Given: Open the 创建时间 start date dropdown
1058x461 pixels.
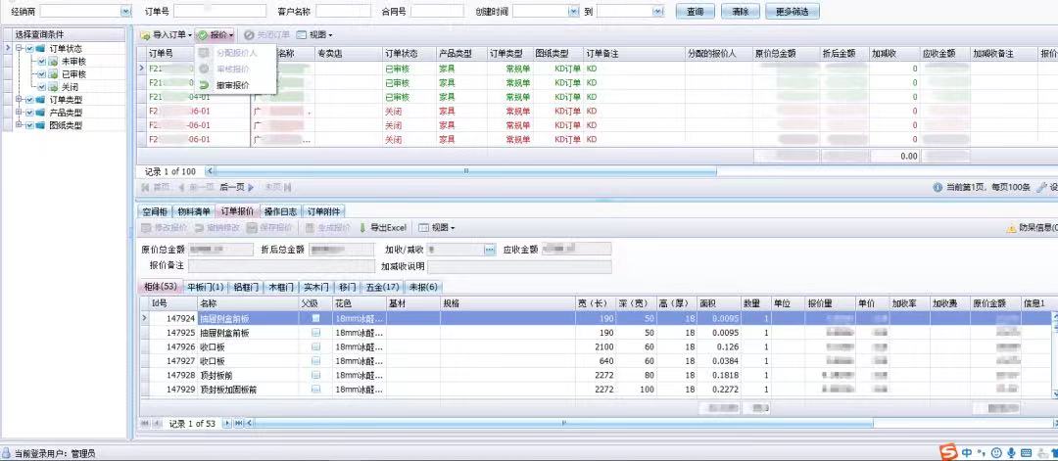Looking at the screenshot, I should pyautogui.click(x=573, y=12).
